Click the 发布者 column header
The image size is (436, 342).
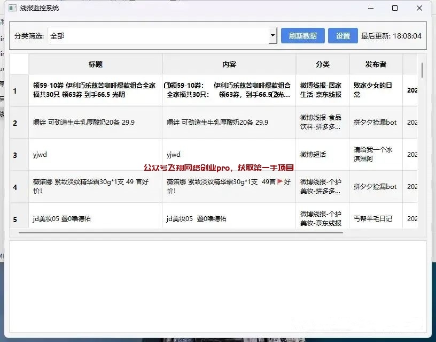376,64
